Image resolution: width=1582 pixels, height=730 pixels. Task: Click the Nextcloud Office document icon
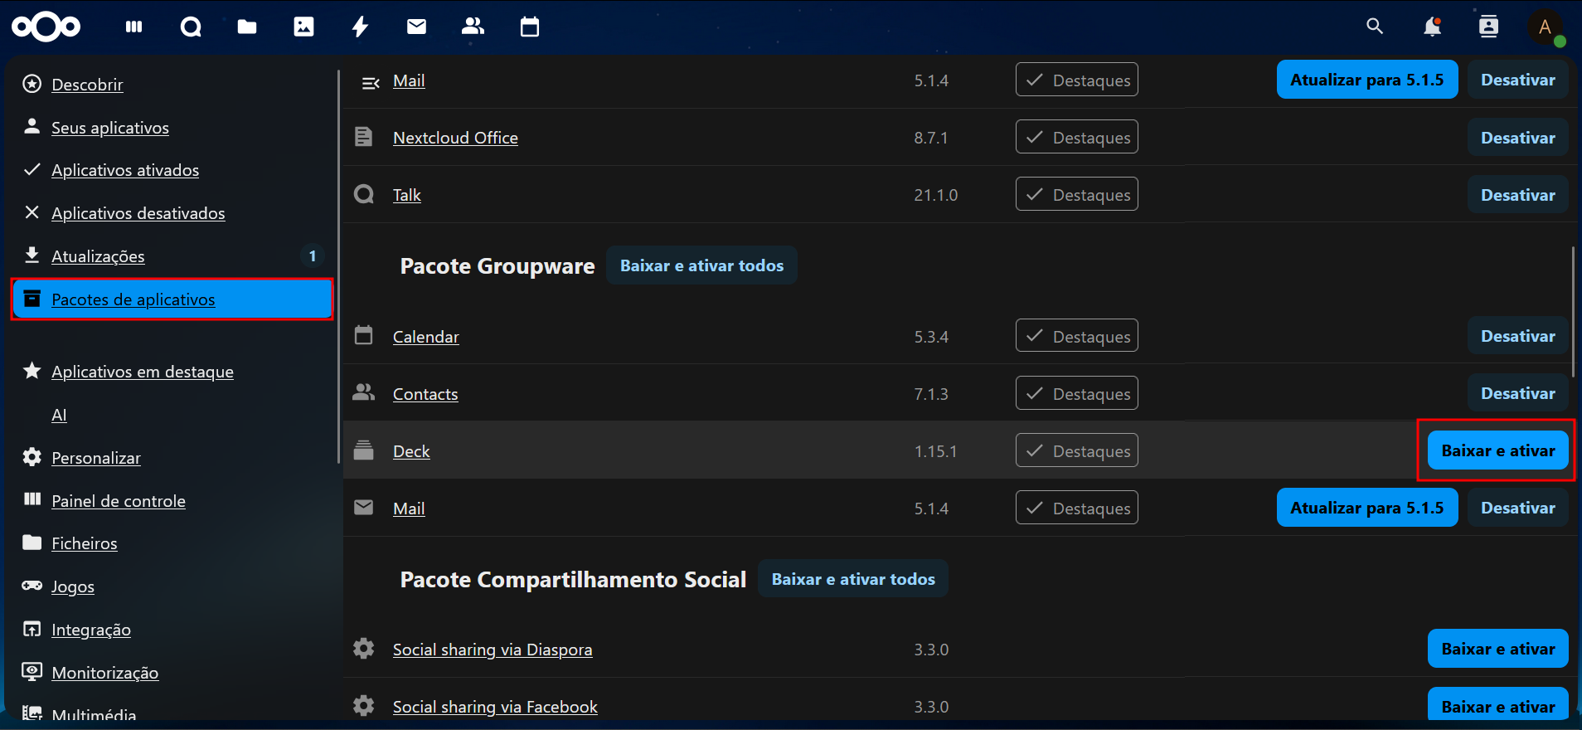tap(363, 136)
